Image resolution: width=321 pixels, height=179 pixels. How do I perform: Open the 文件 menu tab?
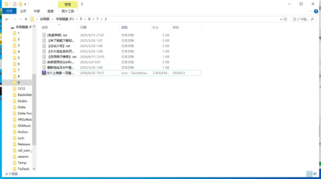pos(9,11)
